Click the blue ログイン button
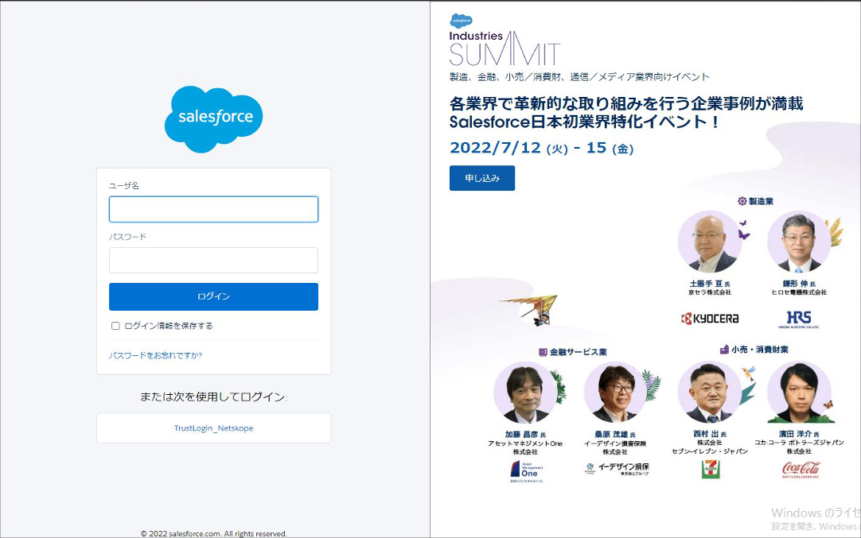This screenshot has width=861, height=538. tap(213, 296)
